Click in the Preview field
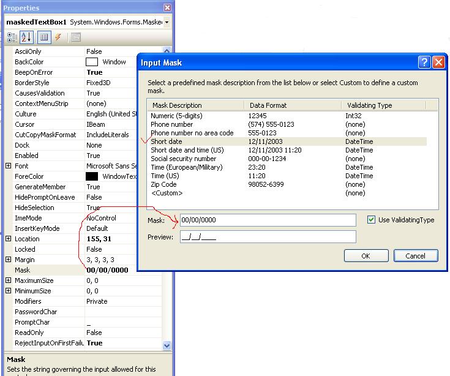This screenshot has width=450, height=376. (x=268, y=237)
